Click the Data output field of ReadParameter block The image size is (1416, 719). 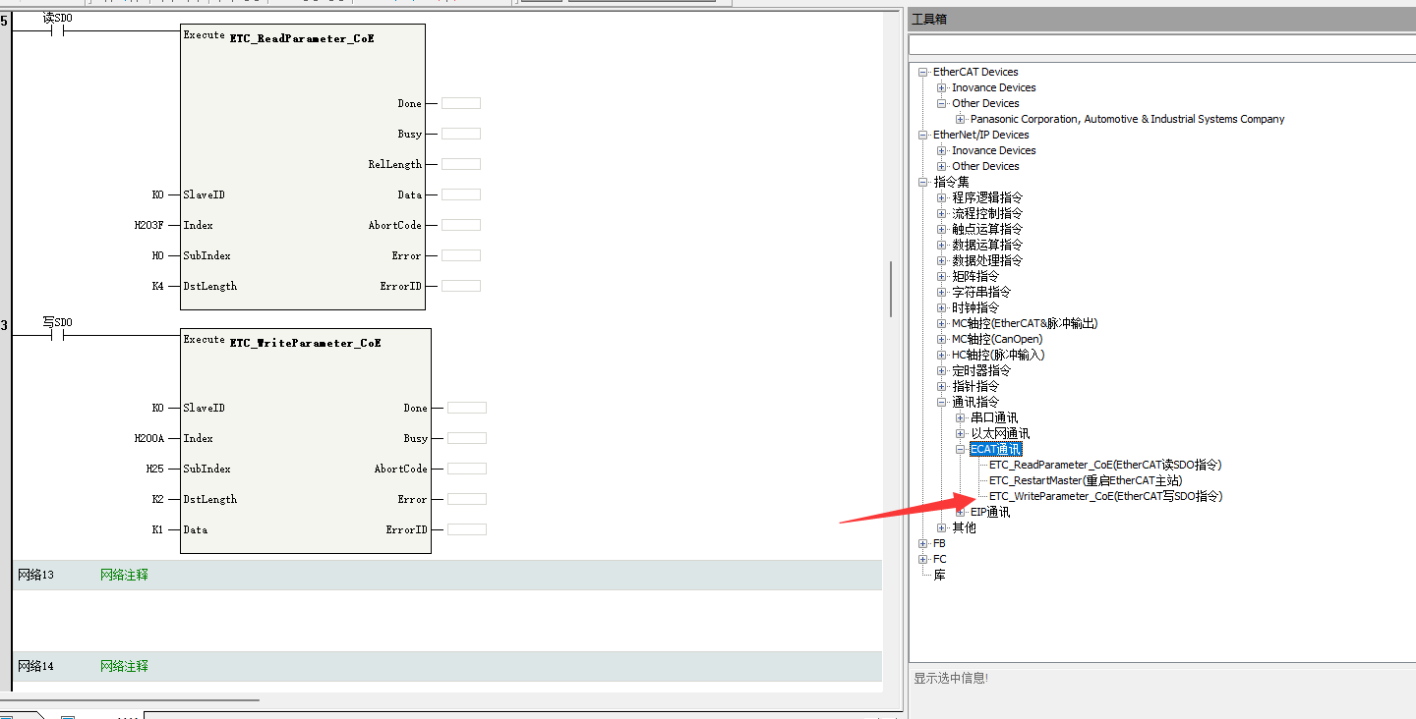coord(461,194)
